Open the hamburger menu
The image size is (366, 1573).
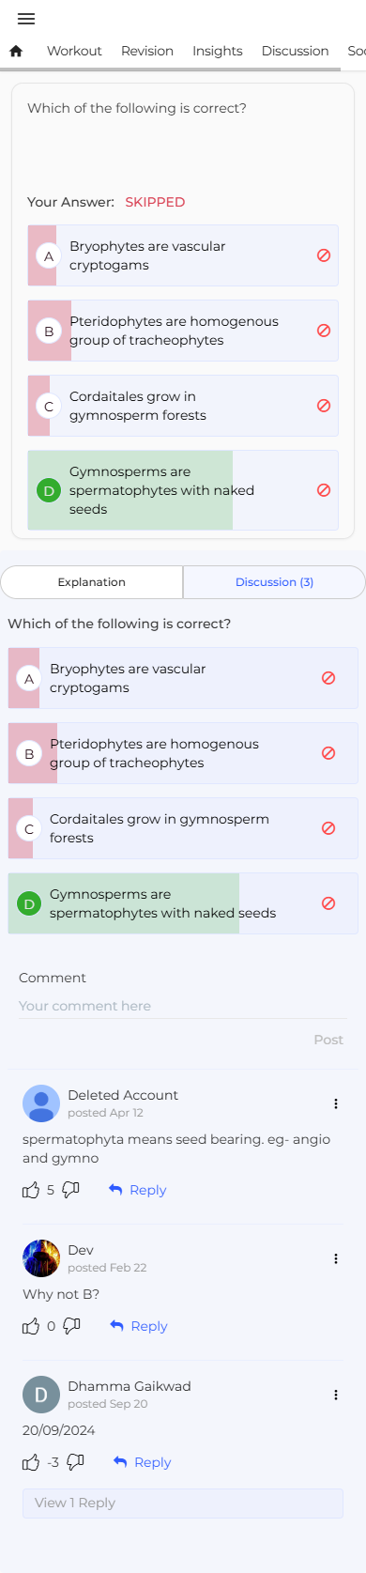click(26, 19)
